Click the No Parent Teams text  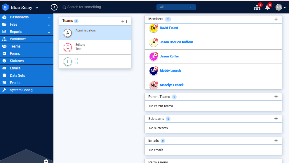pos(161,106)
